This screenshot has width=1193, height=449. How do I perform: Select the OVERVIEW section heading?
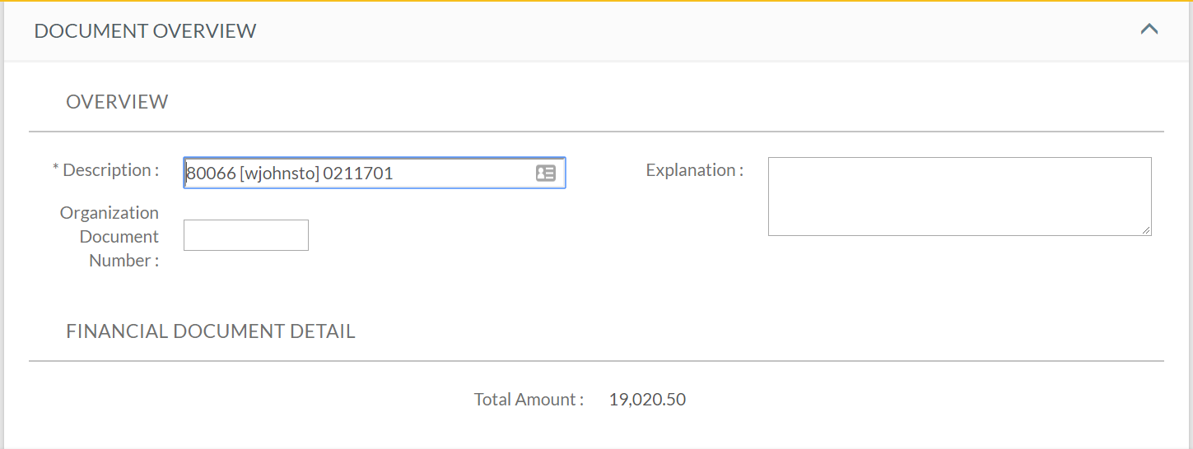tap(117, 102)
